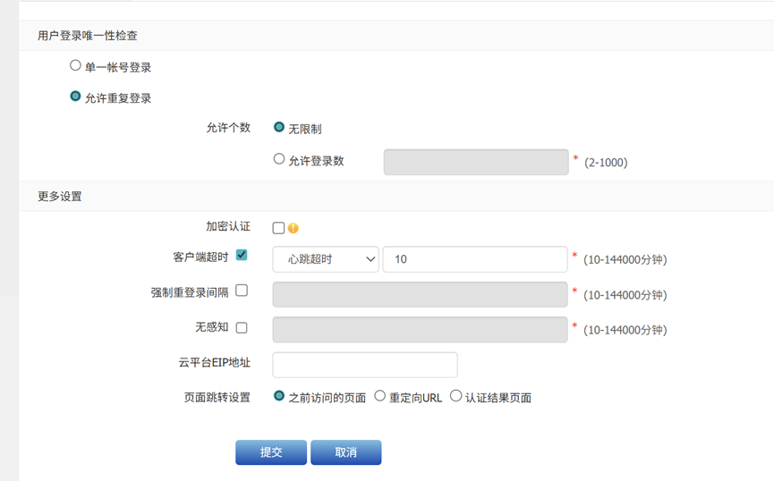
Task: Enable the 强制重登录间隔 checkbox
Action: point(242,291)
